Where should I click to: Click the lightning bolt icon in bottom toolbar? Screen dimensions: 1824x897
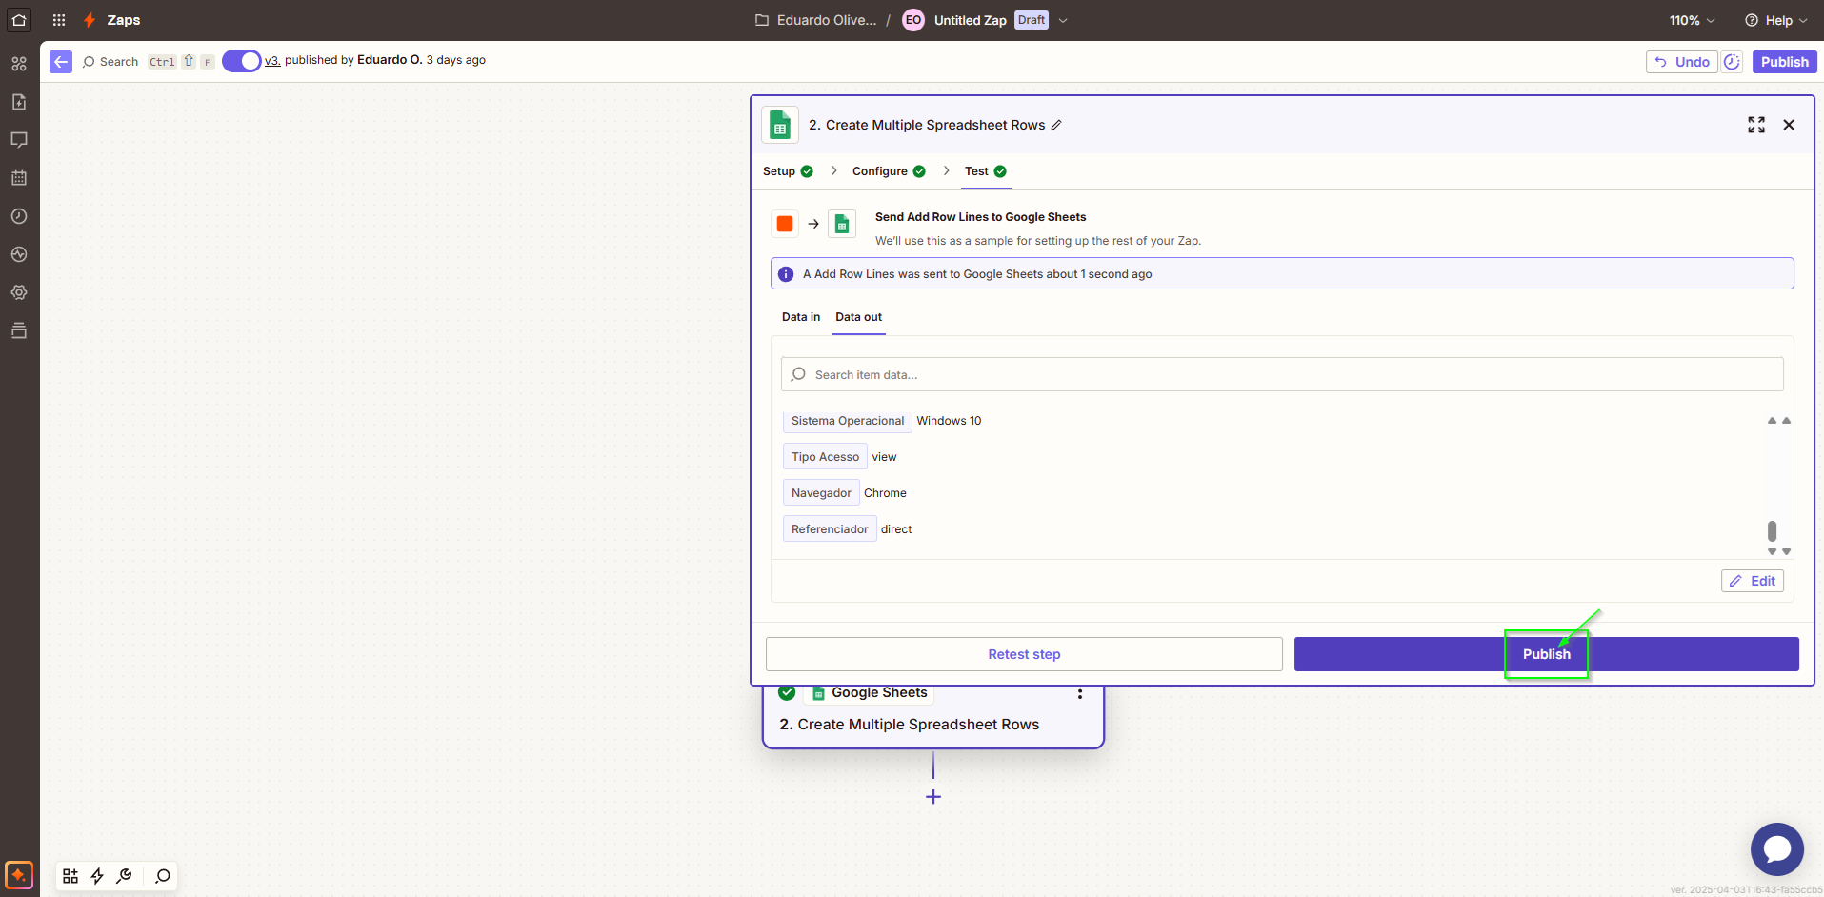point(97,876)
